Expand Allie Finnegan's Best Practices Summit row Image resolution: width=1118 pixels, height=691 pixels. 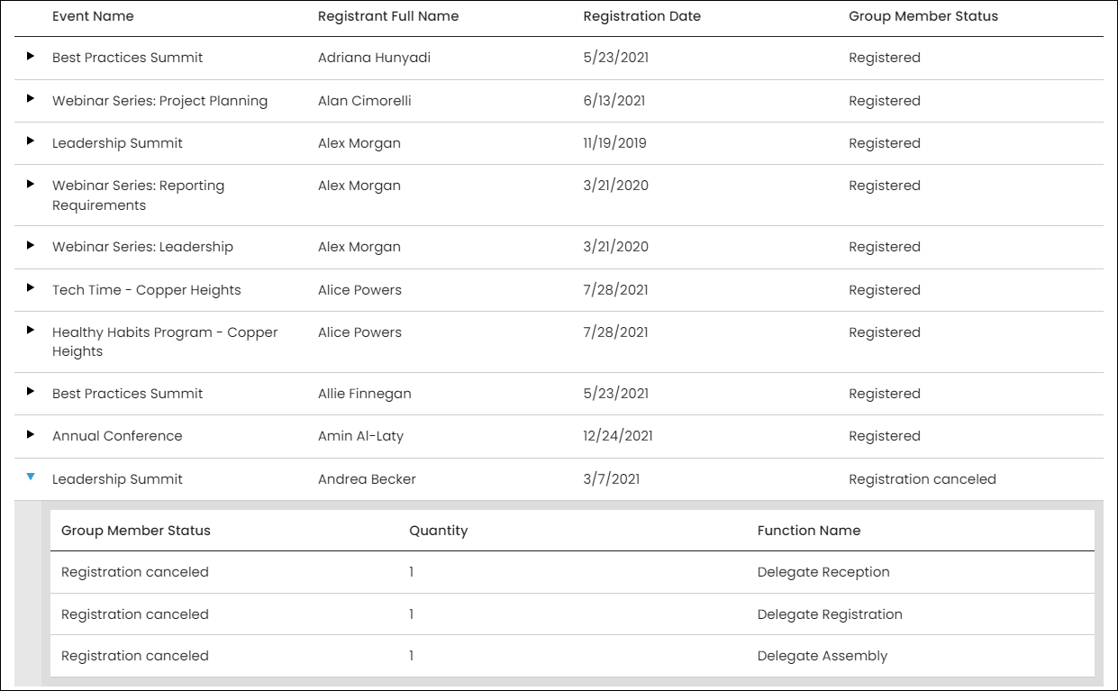pos(31,392)
